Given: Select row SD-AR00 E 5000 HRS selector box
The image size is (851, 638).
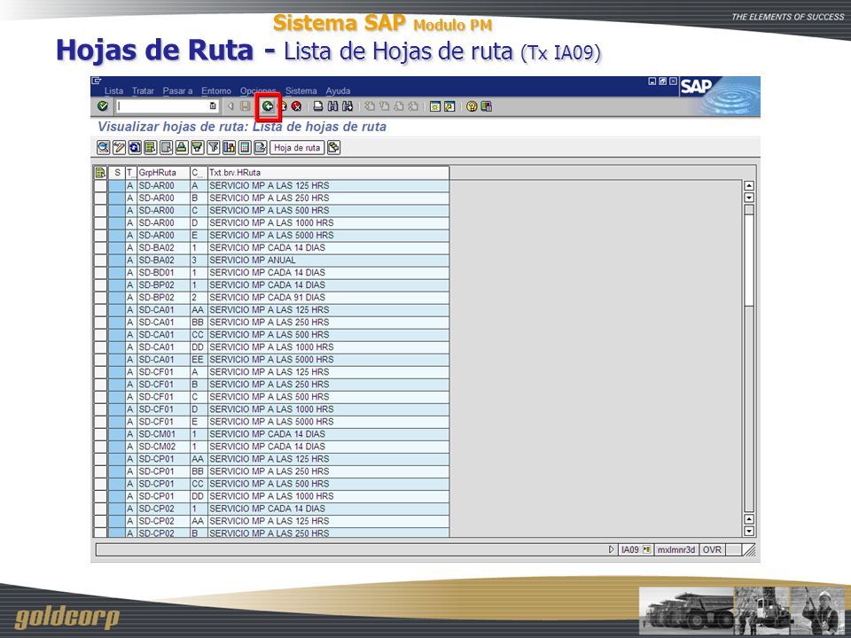Looking at the screenshot, I should coord(100,236).
